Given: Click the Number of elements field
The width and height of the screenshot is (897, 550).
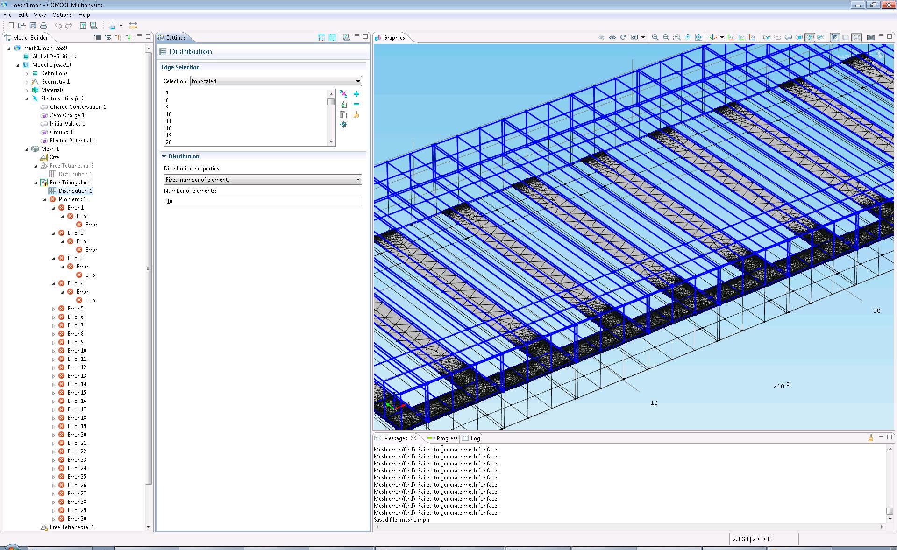Looking at the screenshot, I should 263,202.
